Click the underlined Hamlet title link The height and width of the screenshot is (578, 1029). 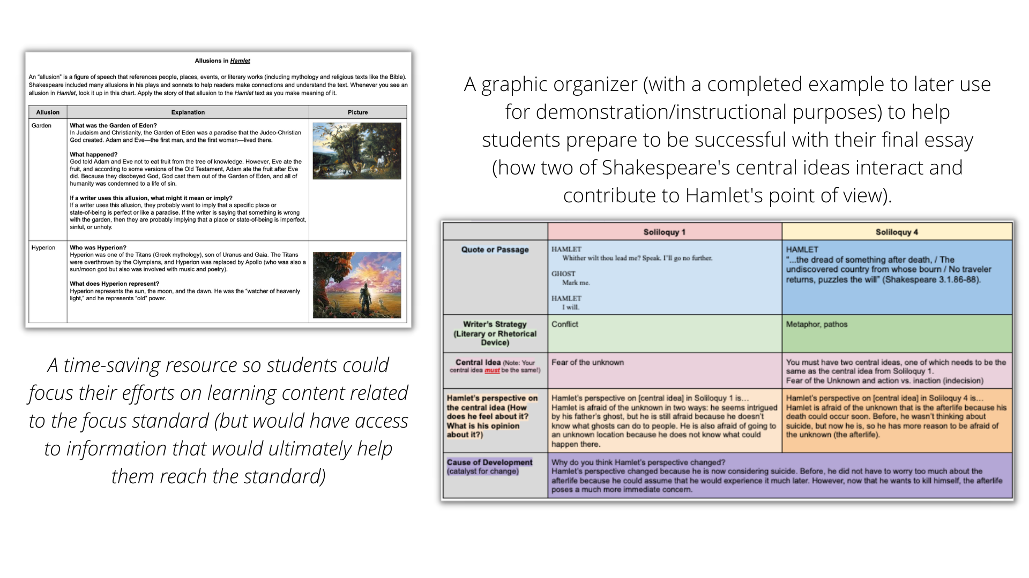[x=240, y=61]
